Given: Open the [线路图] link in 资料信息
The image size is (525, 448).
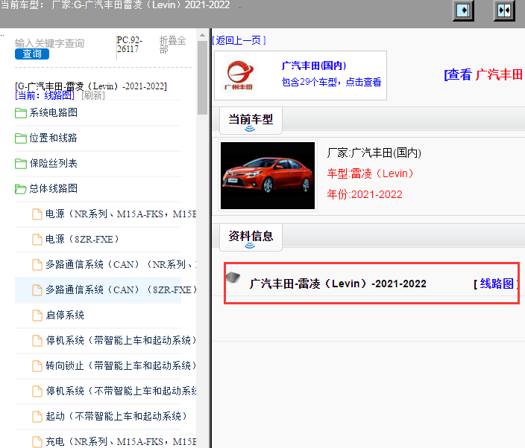Looking at the screenshot, I should click(x=497, y=284).
